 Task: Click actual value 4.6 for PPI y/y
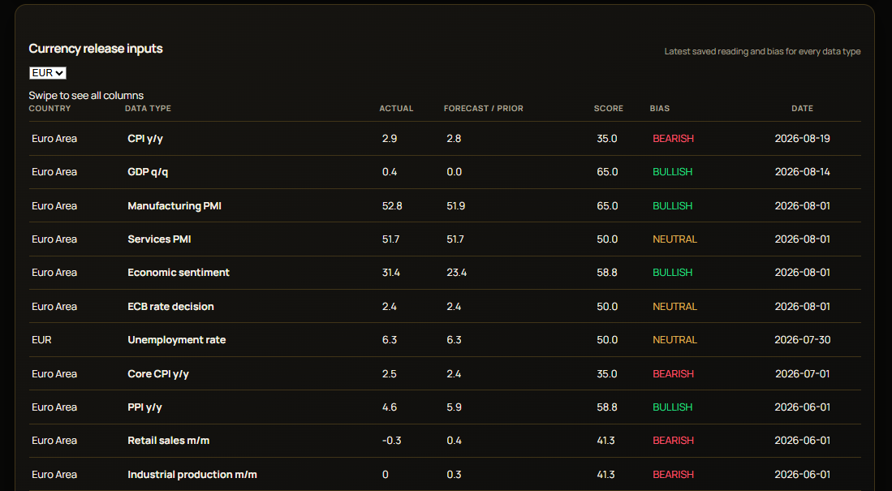[x=389, y=407]
